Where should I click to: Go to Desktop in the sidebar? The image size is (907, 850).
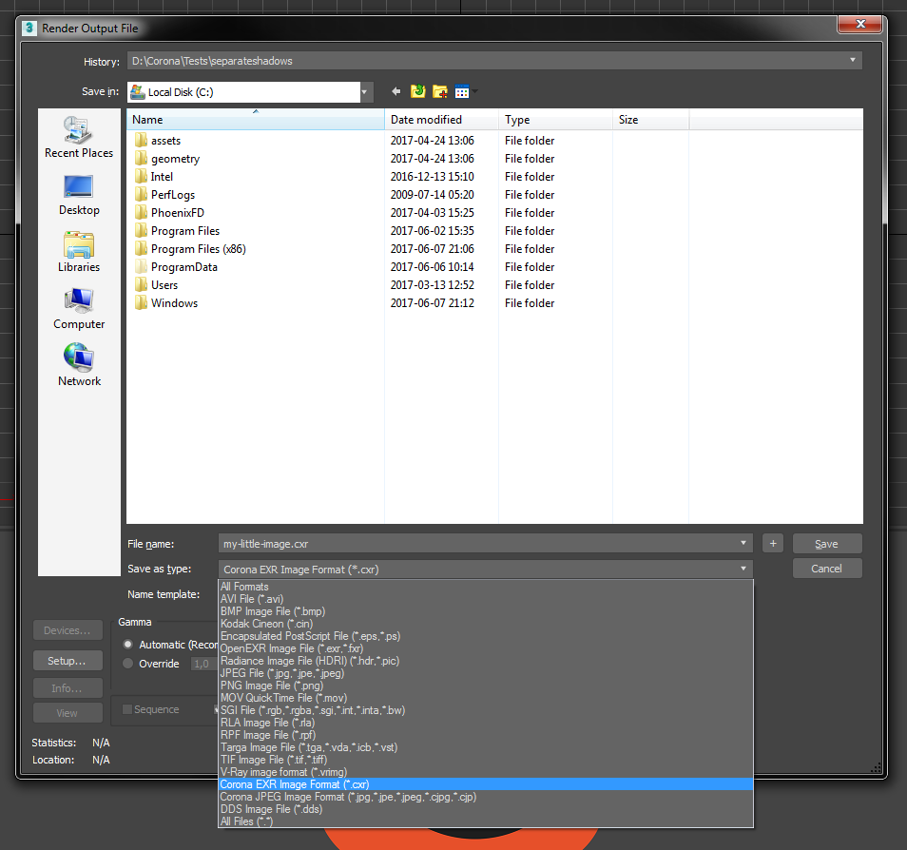[x=79, y=194]
